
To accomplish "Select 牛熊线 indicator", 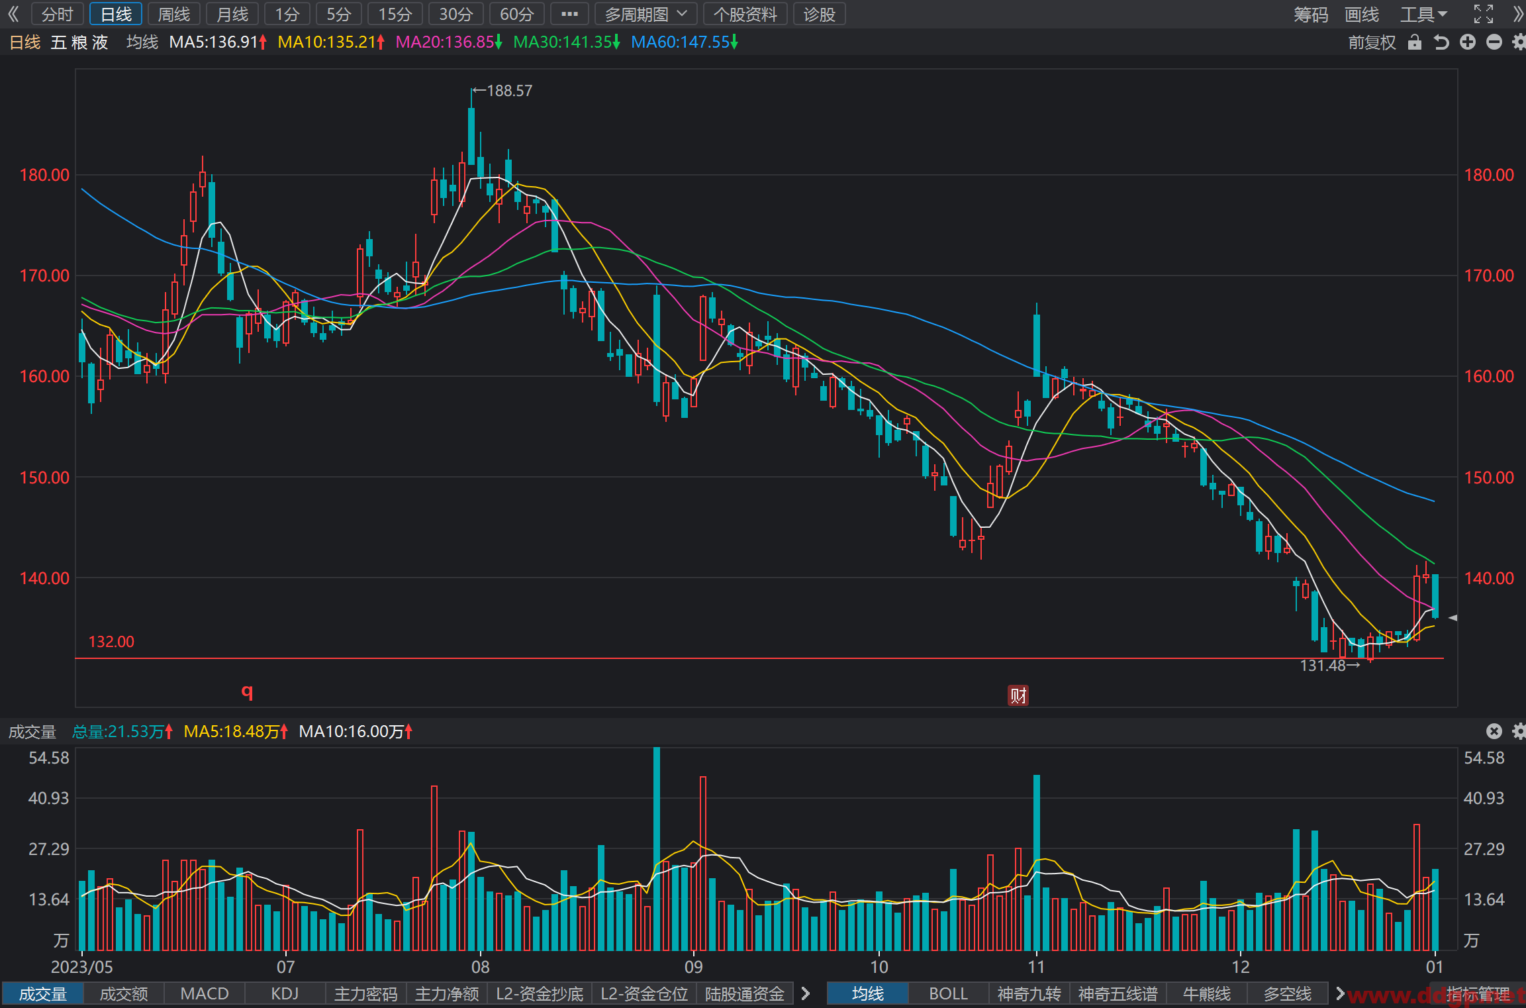I will [1206, 993].
